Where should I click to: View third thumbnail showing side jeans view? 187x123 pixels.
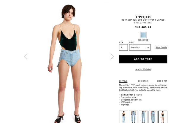pyautogui.click(x=143, y=117)
